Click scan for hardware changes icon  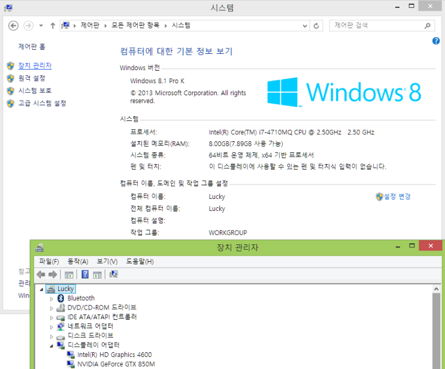click(x=114, y=274)
